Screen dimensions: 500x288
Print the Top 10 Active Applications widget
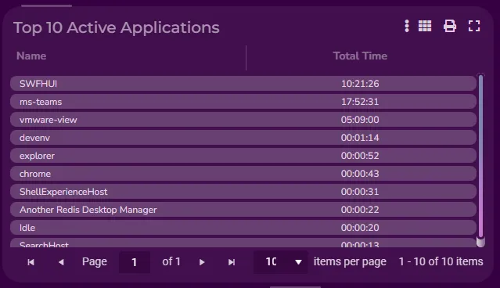click(x=450, y=26)
